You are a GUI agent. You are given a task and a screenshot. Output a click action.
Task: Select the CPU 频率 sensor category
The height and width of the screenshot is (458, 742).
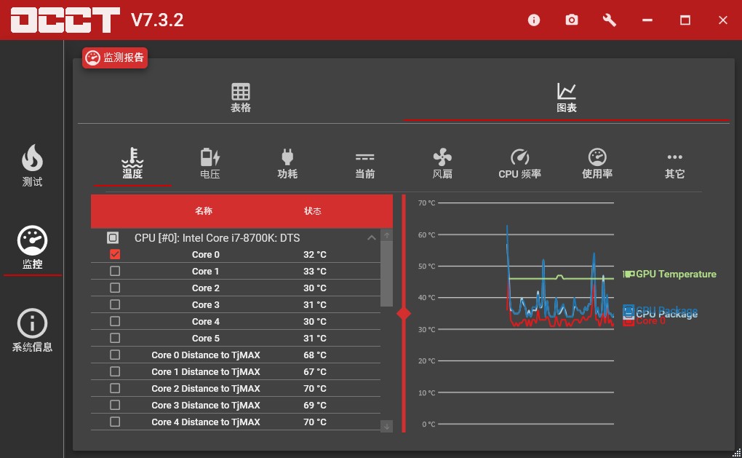pyautogui.click(x=519, y=163)
